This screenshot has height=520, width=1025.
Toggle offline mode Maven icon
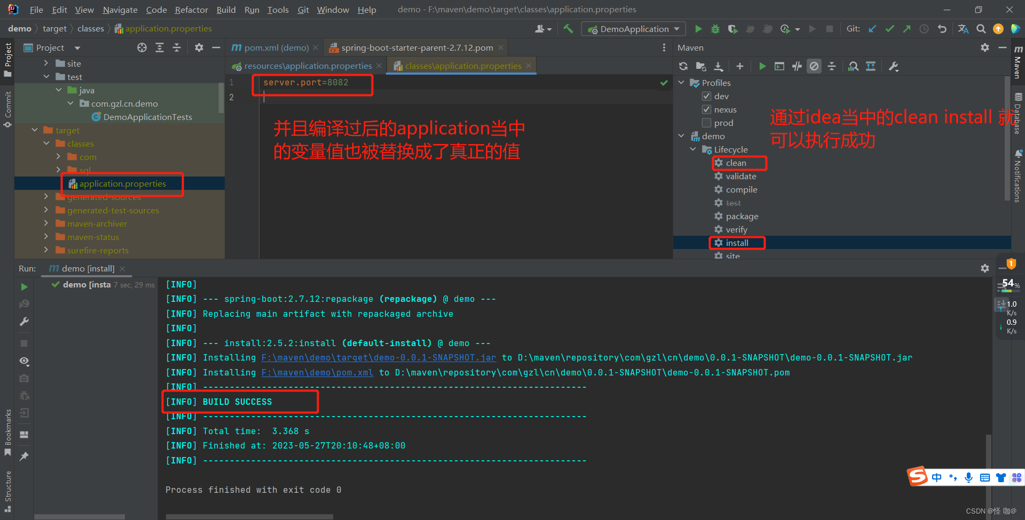coord(797,66)
